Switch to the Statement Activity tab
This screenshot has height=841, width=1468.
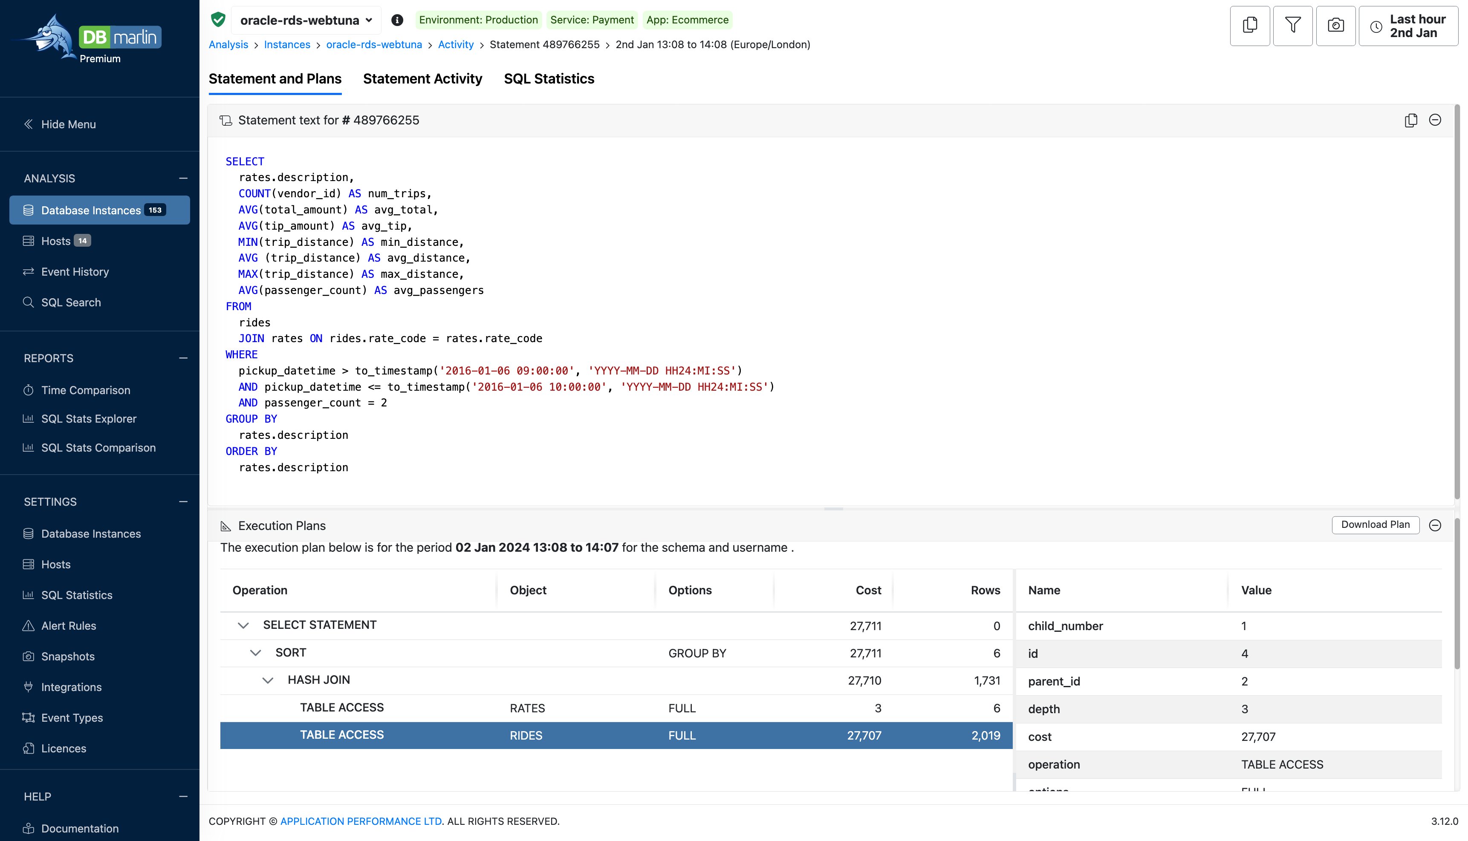click(x=422, y=79)
